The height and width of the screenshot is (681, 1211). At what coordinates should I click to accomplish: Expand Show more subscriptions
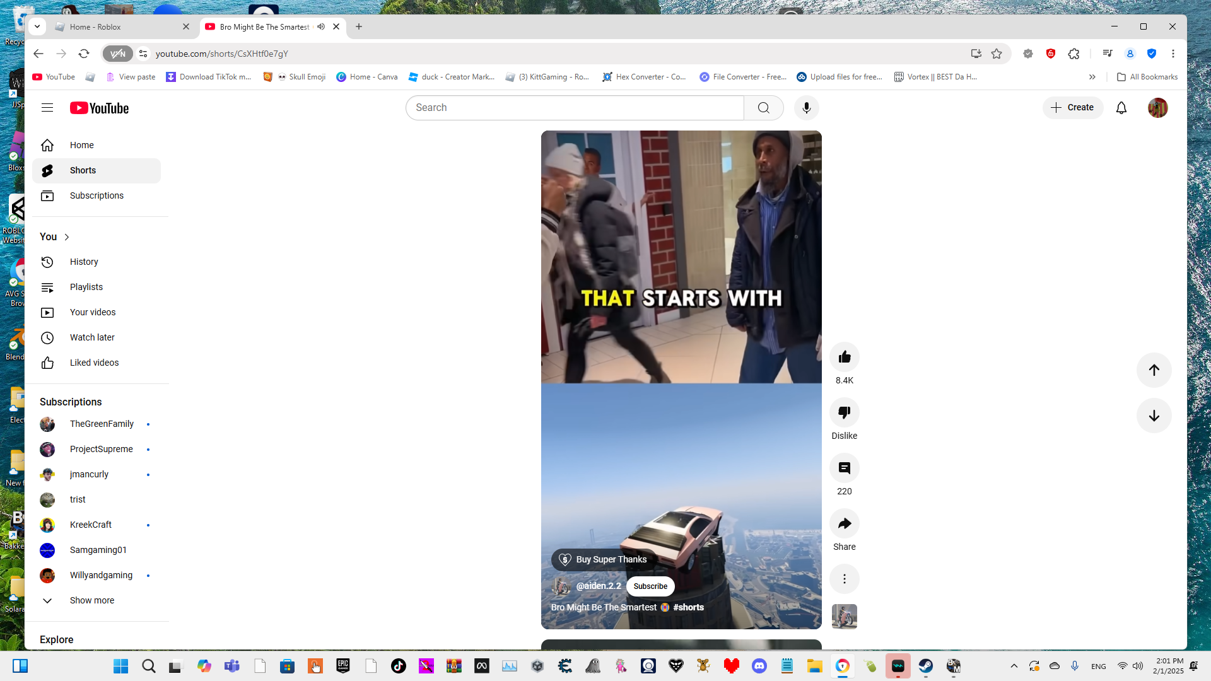(x=91, y=600)
